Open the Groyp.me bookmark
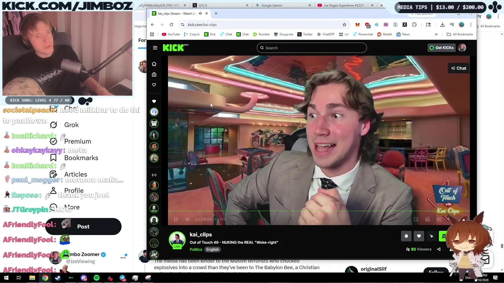The height and width of the screenshot is (283, 504). pyautogui.click(x=283, y=34)
